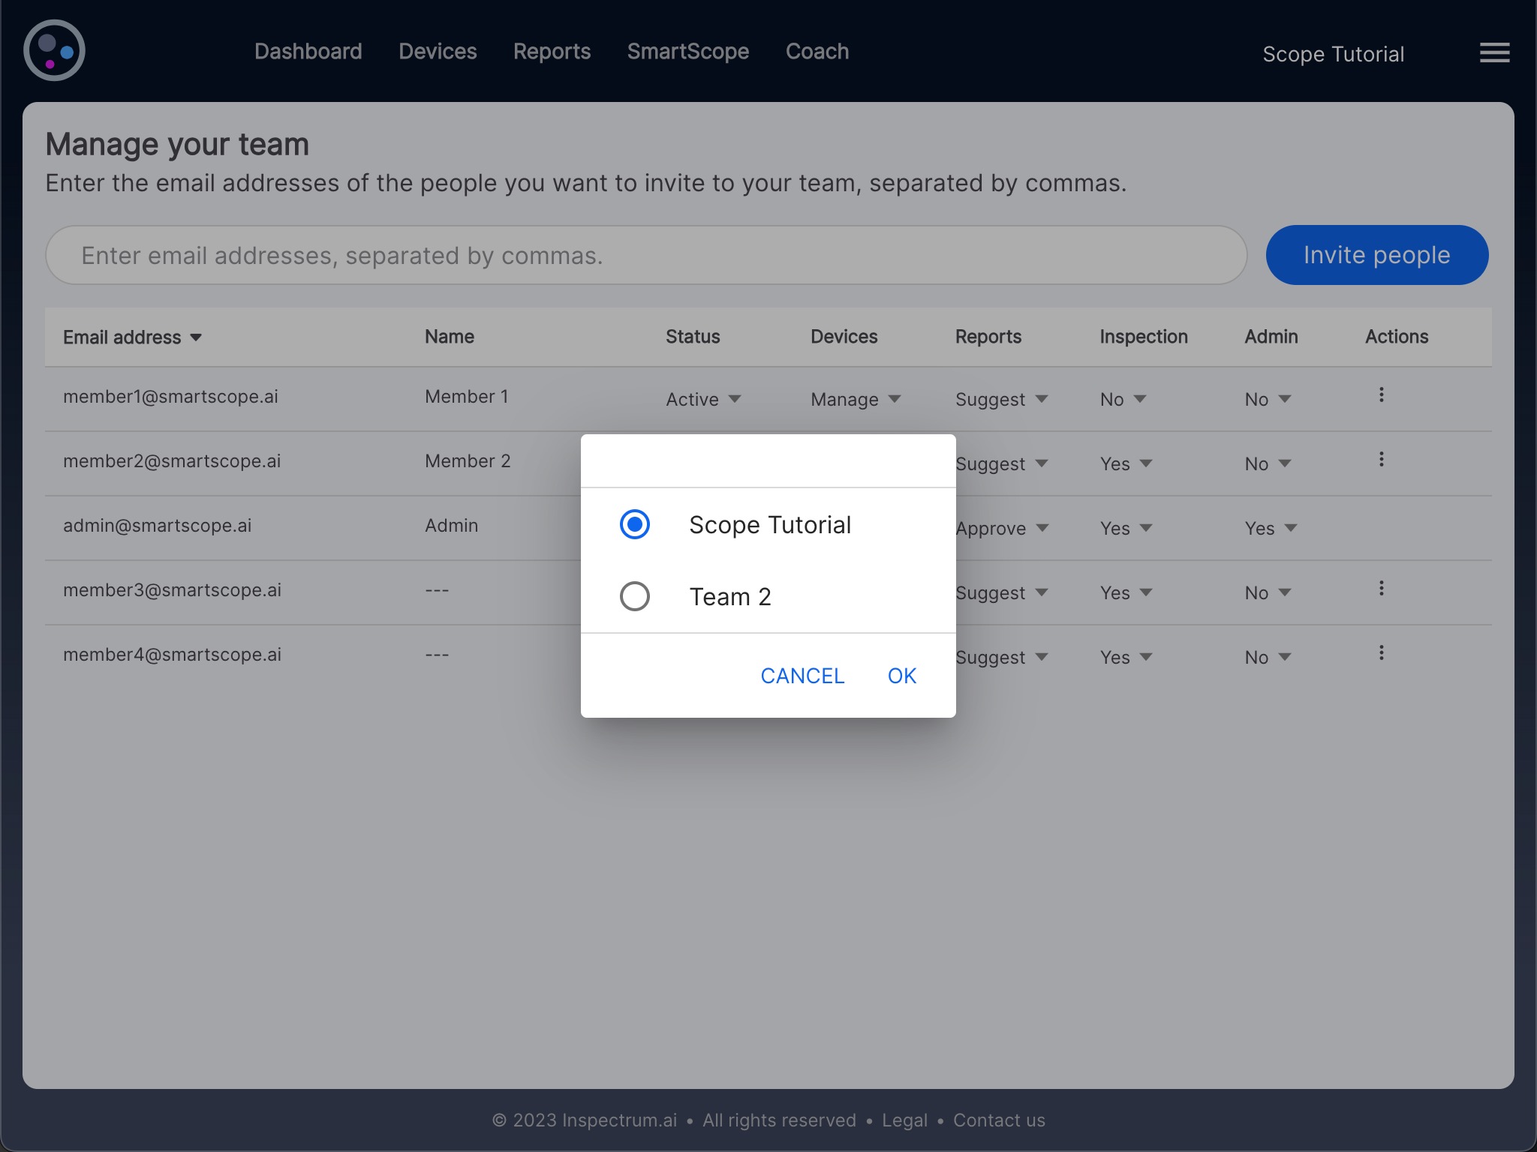1537x1152 pixels.
Task: Open Admin dropdown for member2 row
Action: [x=1268, y=463]
